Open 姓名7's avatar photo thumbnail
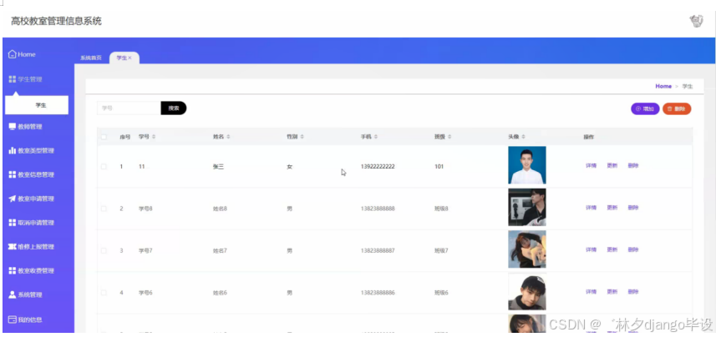 click(527, 249)
